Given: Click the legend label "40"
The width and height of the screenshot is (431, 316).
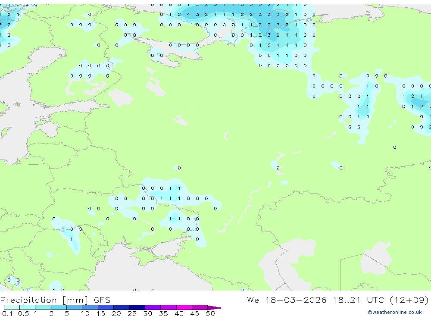Looking at the screenshot, I should [179, 313].
